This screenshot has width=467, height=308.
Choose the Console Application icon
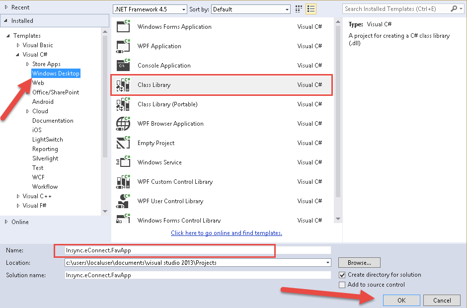tap(123, 66)
